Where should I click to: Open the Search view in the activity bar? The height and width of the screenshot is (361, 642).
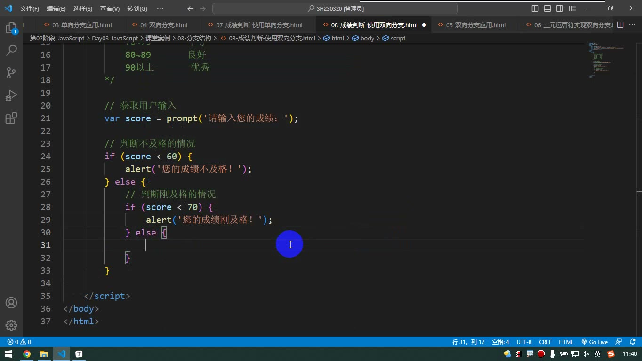[11, 50]
